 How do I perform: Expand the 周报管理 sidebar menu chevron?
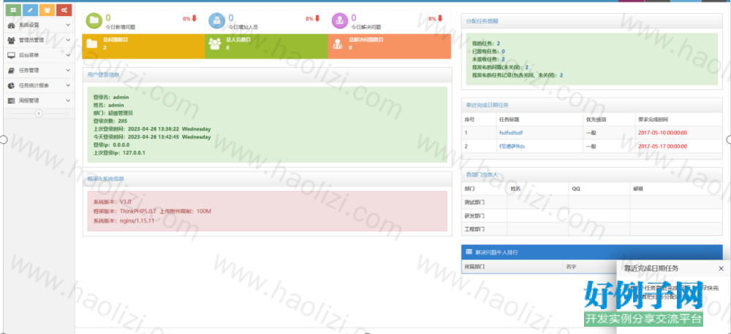[68, 101]
